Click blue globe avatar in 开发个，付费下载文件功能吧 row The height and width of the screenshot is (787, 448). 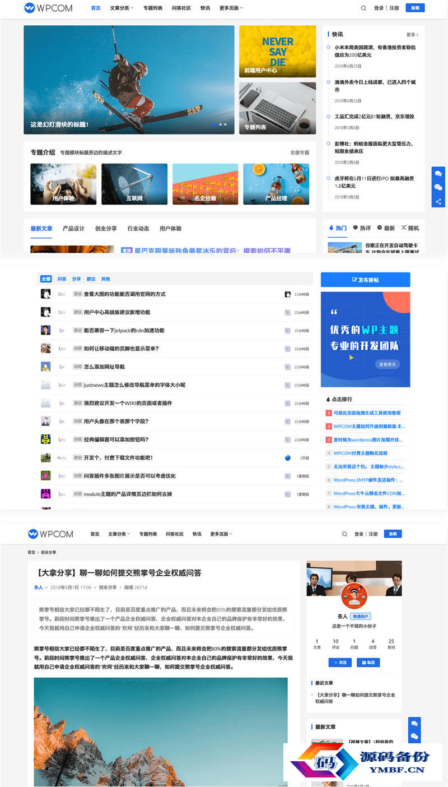(x=288, y=458)
